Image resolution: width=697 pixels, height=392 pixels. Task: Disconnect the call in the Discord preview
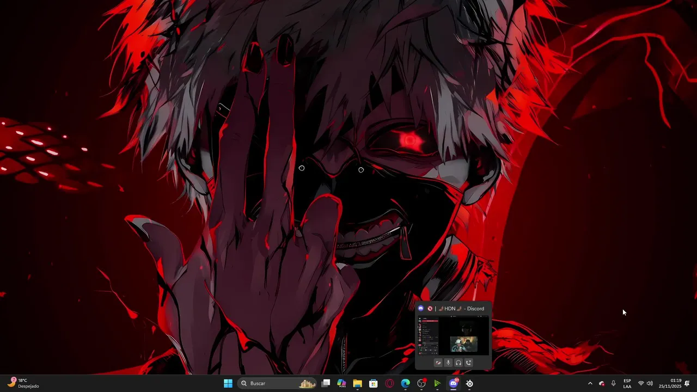click(x=468, y=363)
